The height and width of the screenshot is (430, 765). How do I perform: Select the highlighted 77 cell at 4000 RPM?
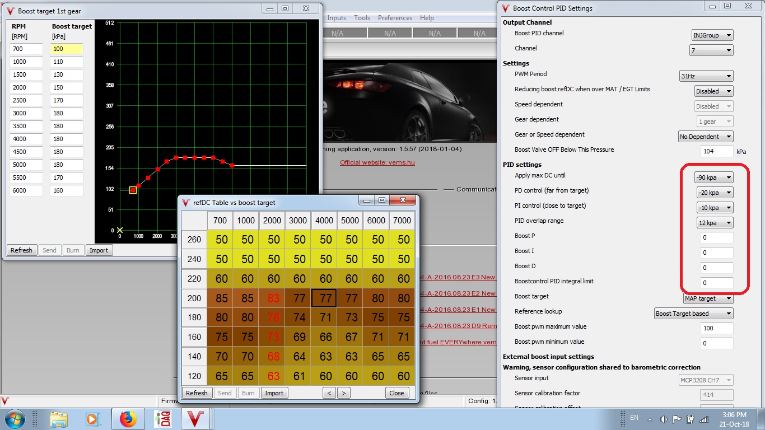coord(325,298)
